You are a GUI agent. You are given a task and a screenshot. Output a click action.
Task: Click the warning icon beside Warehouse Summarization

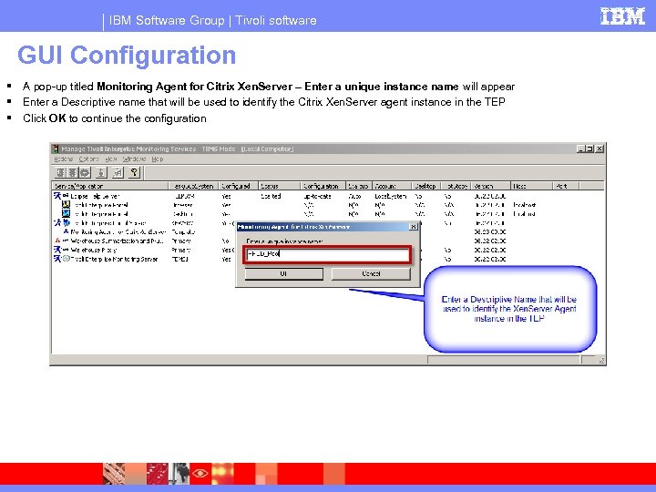57,241
